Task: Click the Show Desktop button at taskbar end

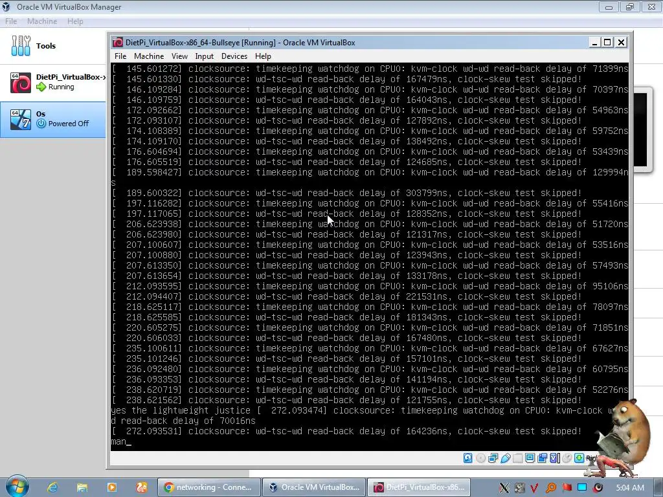Action: click(x=658, y=487)
